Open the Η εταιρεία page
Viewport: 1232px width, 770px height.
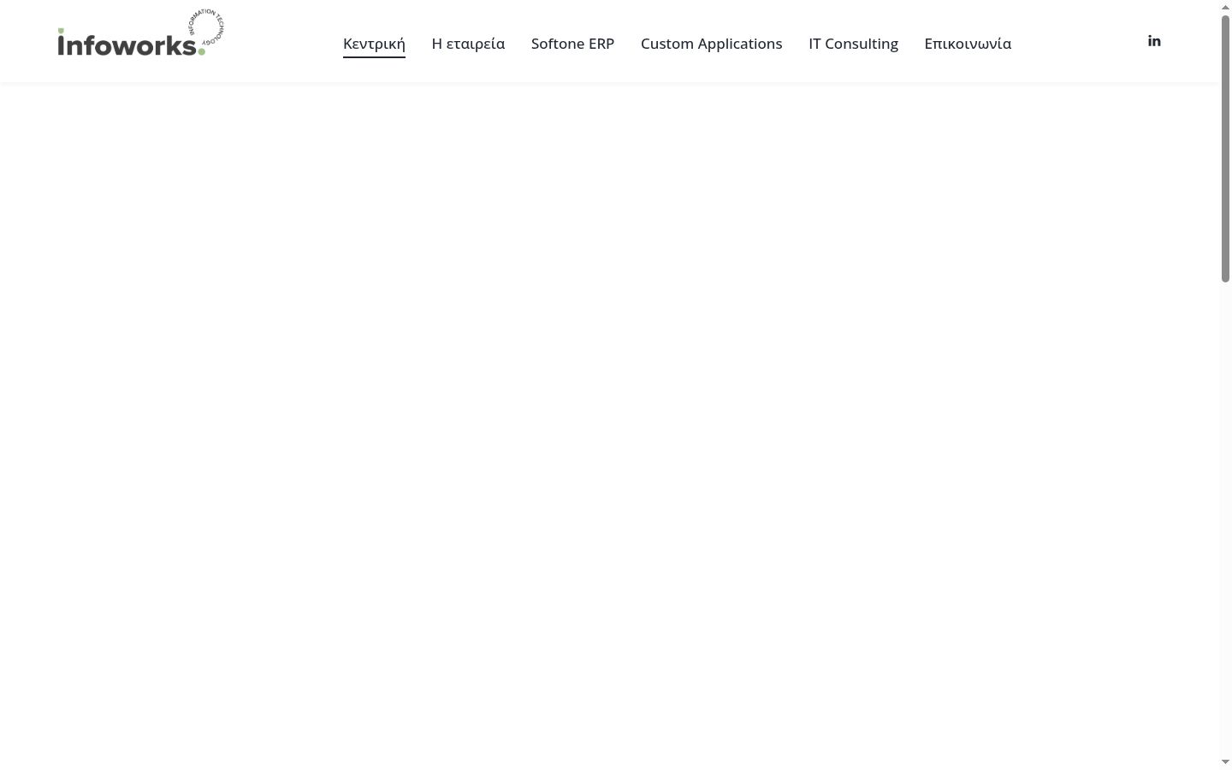click(x=468, y=44)
